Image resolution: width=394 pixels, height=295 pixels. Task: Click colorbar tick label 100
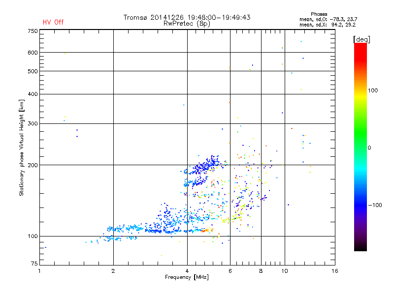[x=373, y=90]
